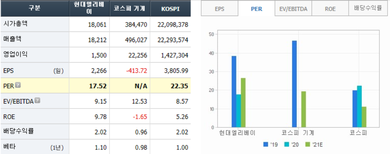Image resolution: width=390 pixels, height=154 pixels.
Task: Click the 현대엘리베이 chart axis label
Action: [x=237, y=132]
